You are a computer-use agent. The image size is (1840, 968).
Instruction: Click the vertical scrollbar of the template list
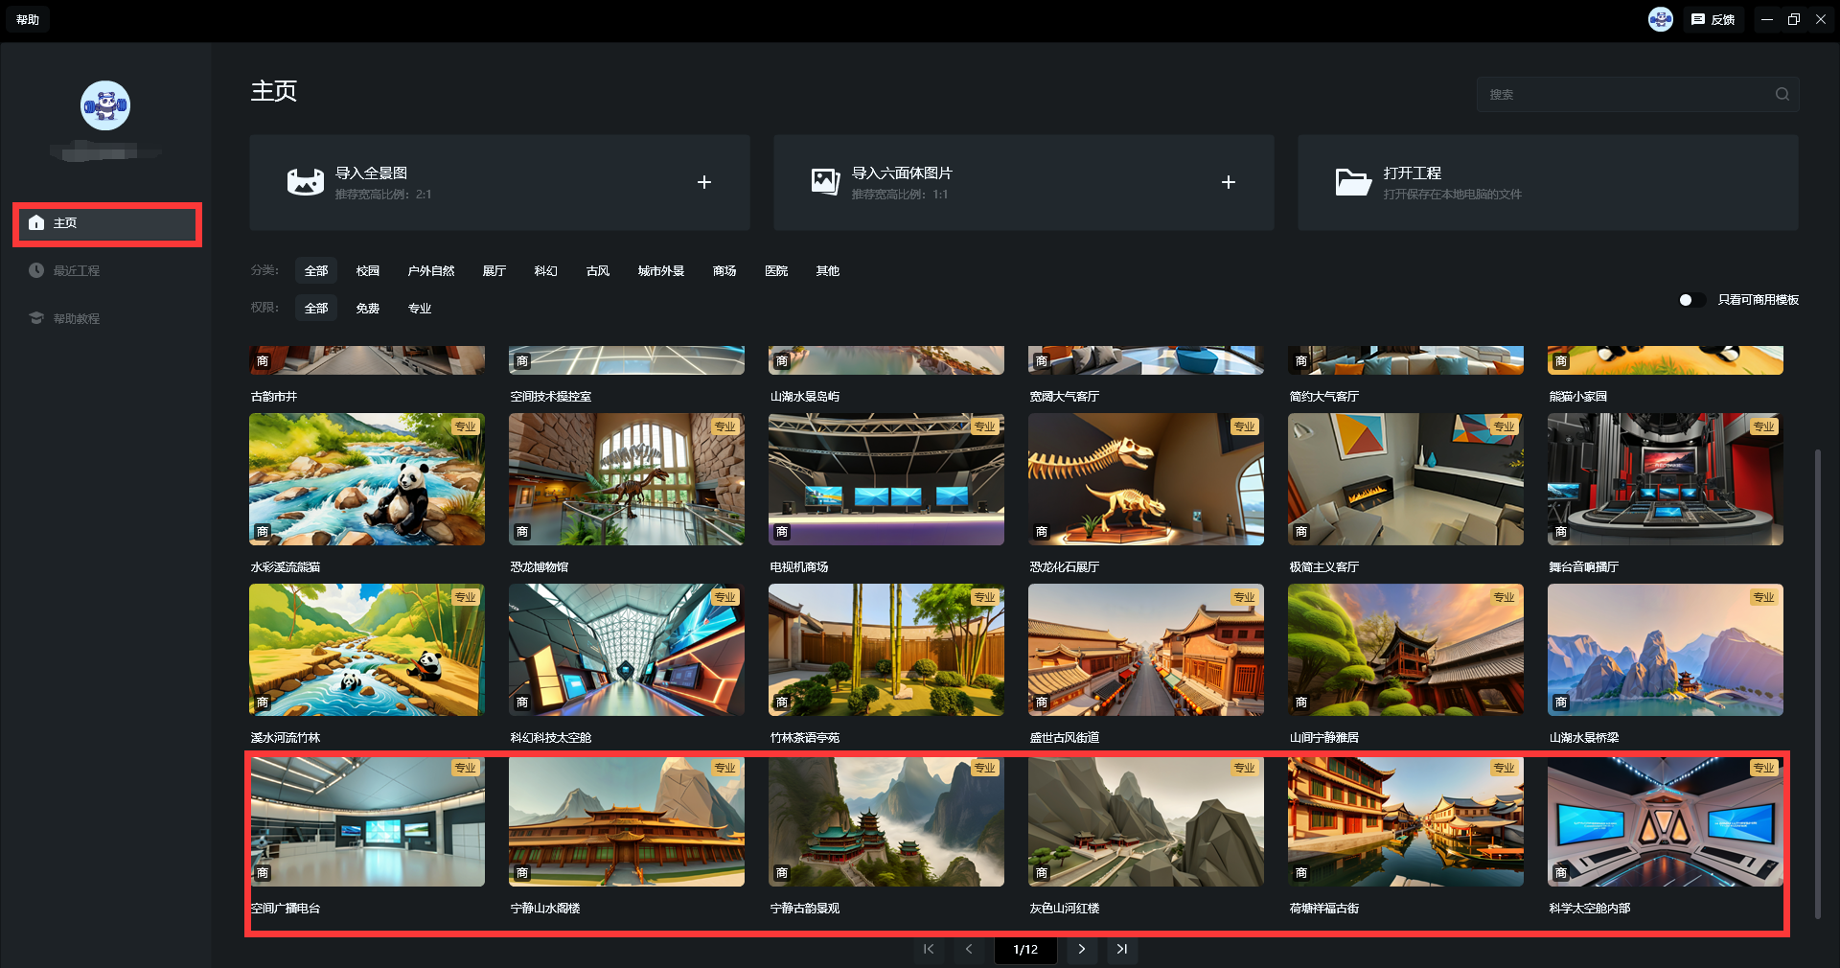tap(1817, 671)
